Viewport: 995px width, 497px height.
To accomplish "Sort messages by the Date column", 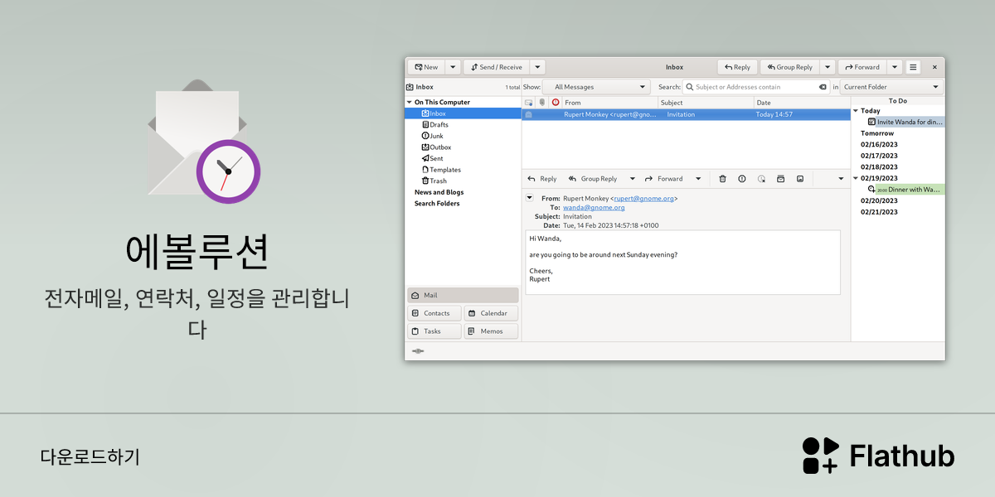I will click(802, 103).
